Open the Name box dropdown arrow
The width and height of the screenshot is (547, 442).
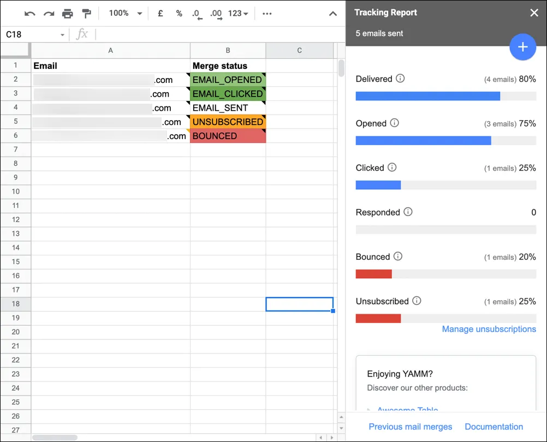[62, 35]
